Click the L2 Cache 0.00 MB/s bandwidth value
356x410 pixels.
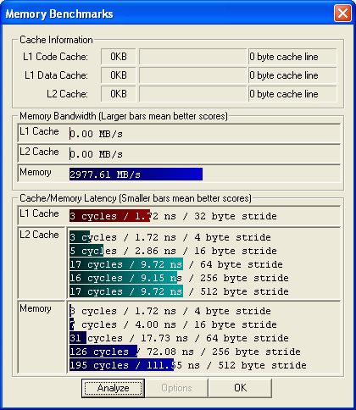pos(96,154)
